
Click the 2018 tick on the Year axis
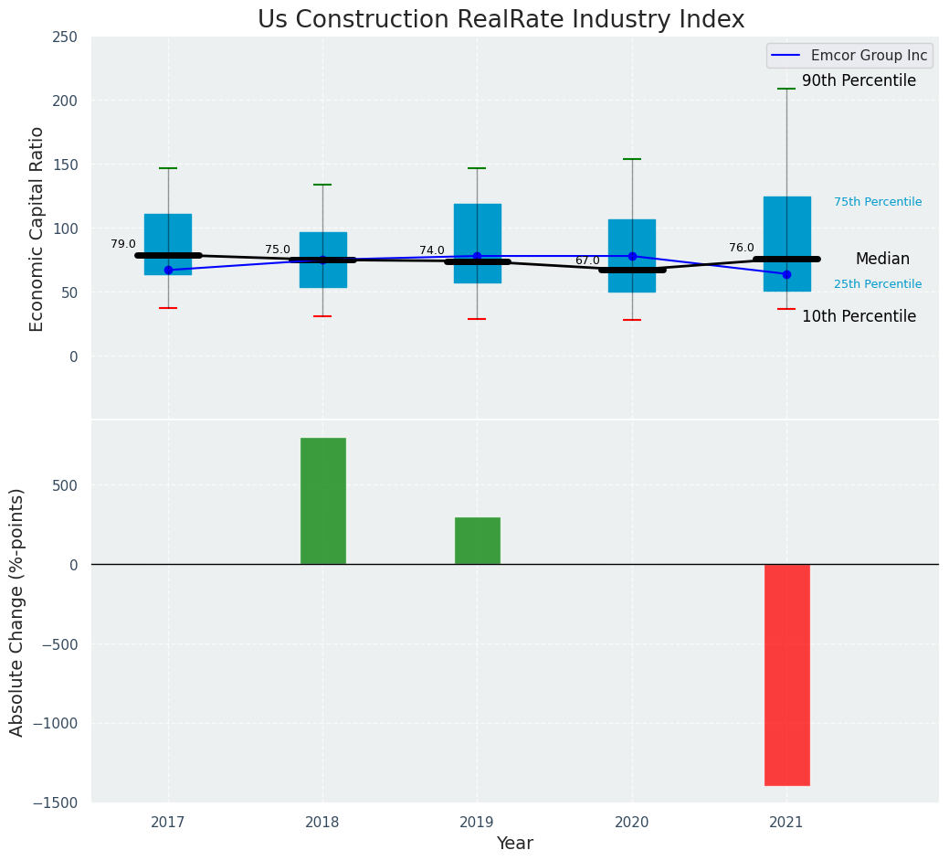coord(322,823)
